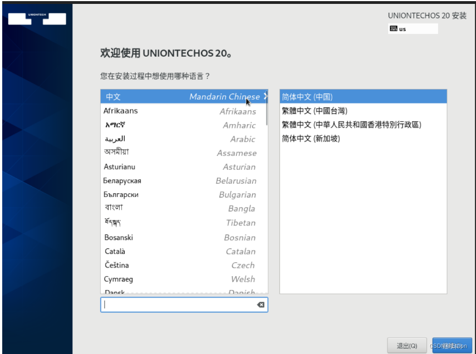Choose the 简体中文 (新加坡) locale

click(363, 139)
